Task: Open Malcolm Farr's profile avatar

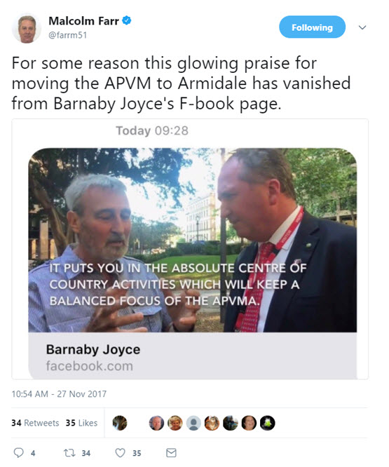Action: pos(27,29)
